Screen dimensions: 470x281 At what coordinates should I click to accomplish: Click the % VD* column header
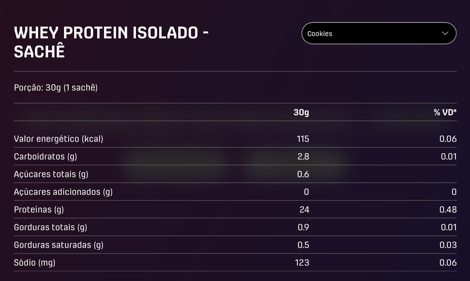pyautogui.click(x=445, y=112)
